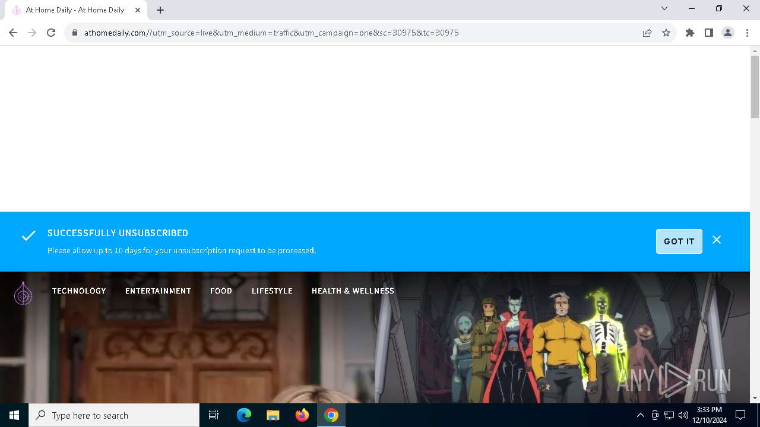Launch Firefox from taskbar
This screenshot has width=760, height=427.
[x=302, y=415]
